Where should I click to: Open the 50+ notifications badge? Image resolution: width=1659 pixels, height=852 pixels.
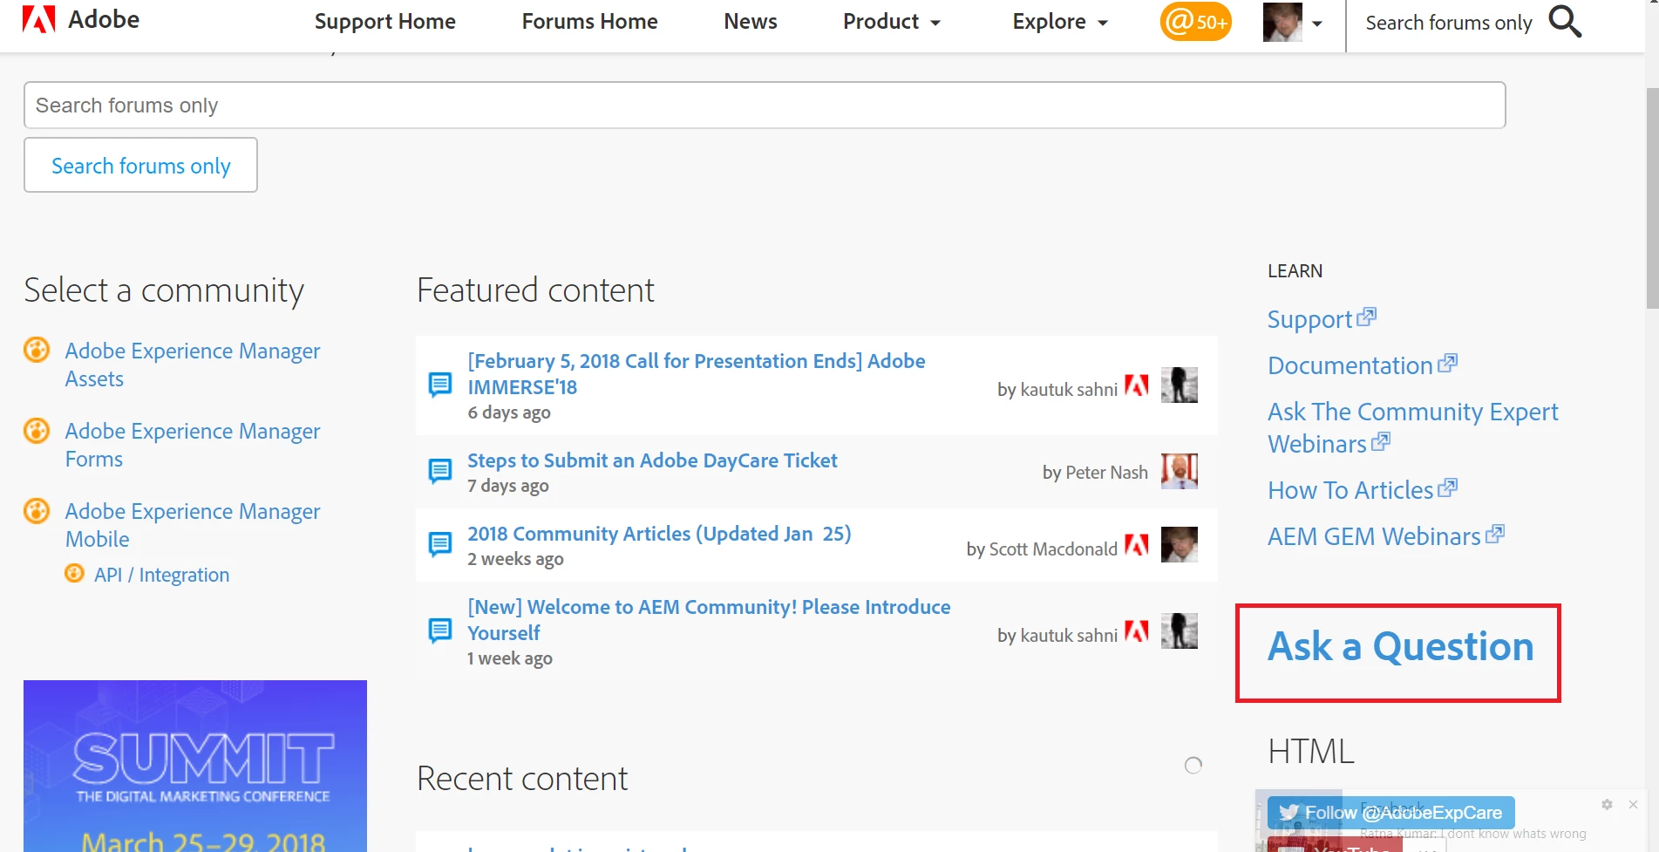coord(1195,22)
